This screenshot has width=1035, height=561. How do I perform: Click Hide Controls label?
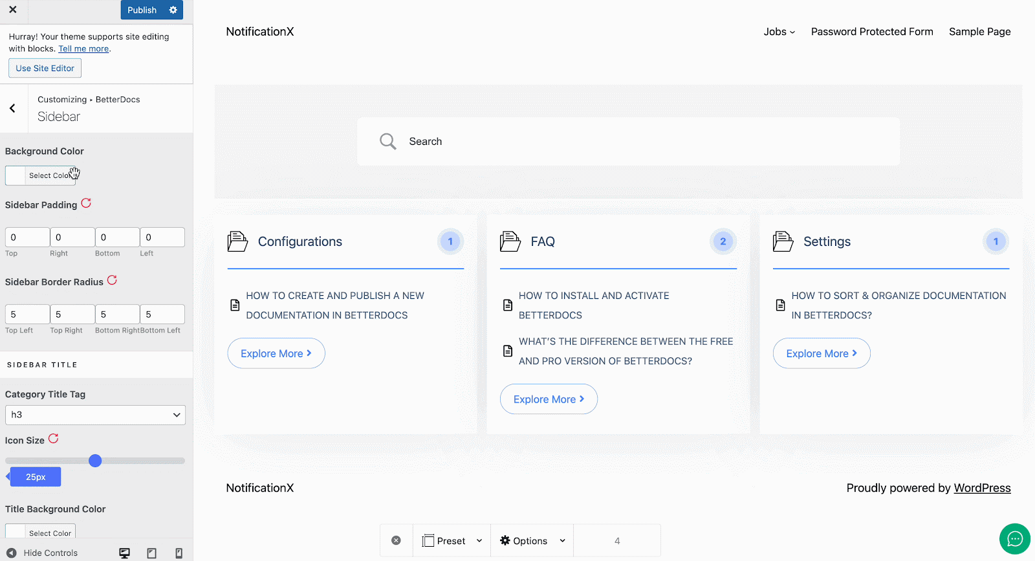[x=50, y=553]
